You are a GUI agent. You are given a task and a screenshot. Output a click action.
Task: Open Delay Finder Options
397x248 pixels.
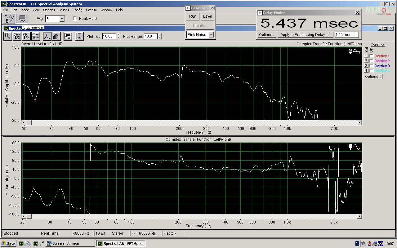click(x=267, y=35)
